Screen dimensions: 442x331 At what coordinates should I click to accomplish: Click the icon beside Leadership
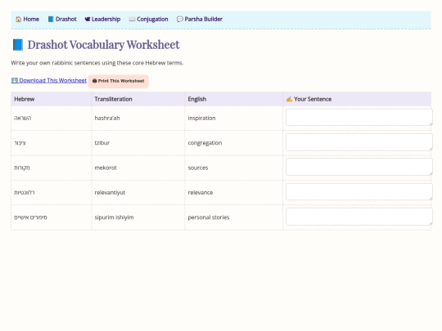click(x=88, y=19)
